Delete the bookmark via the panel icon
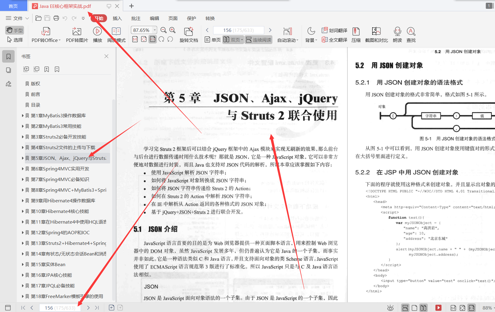495x312 pixels. (57, 69)
